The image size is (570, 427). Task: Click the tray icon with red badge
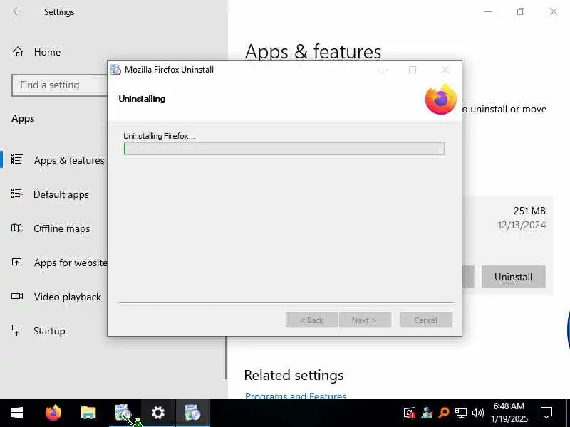pyautogui.click(x=410, y=413)
